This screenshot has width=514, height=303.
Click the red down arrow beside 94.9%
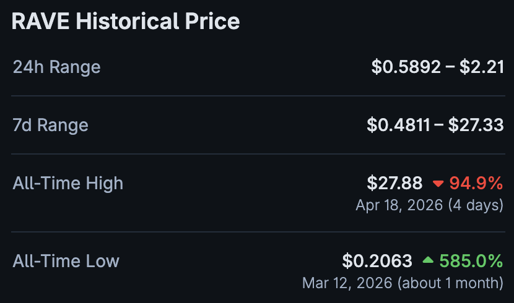(x=438, y=184)
